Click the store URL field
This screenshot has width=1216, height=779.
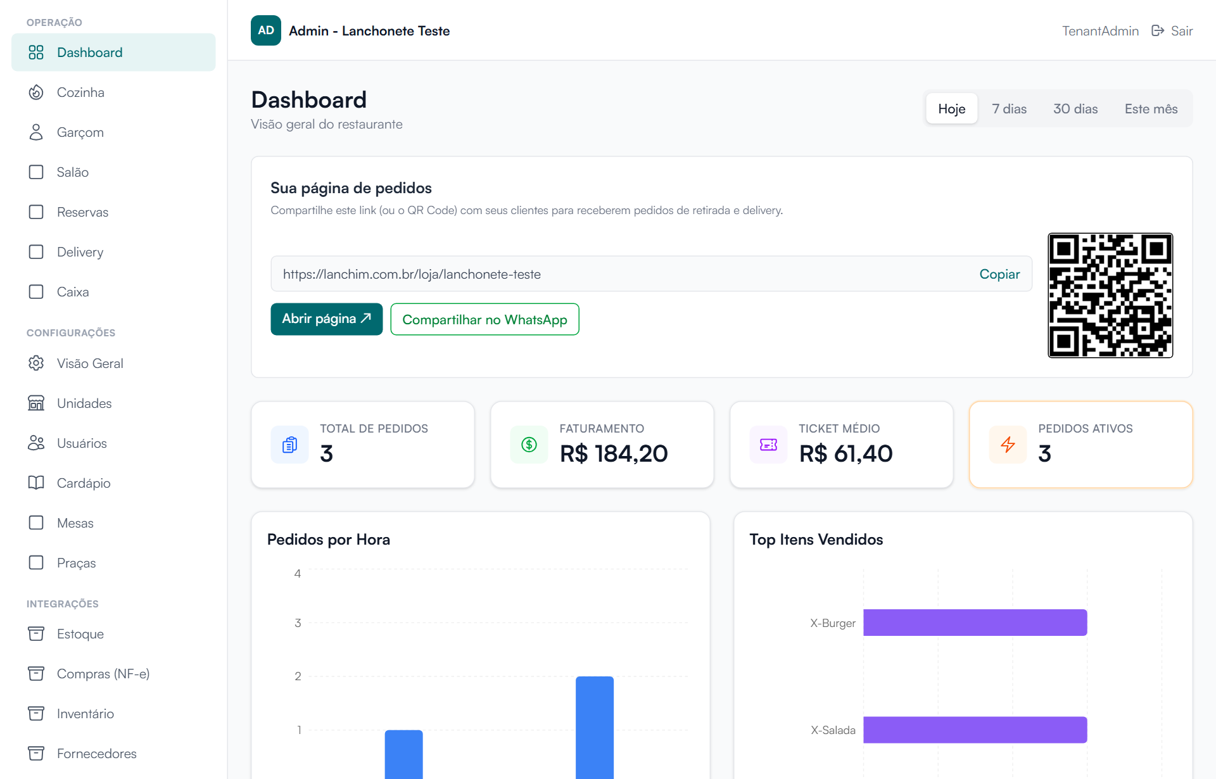point(651,274)
